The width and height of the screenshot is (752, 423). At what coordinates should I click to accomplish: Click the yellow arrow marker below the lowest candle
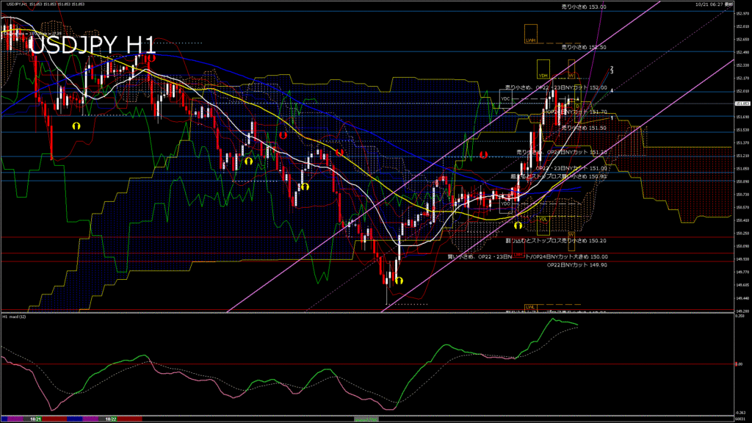399,280
